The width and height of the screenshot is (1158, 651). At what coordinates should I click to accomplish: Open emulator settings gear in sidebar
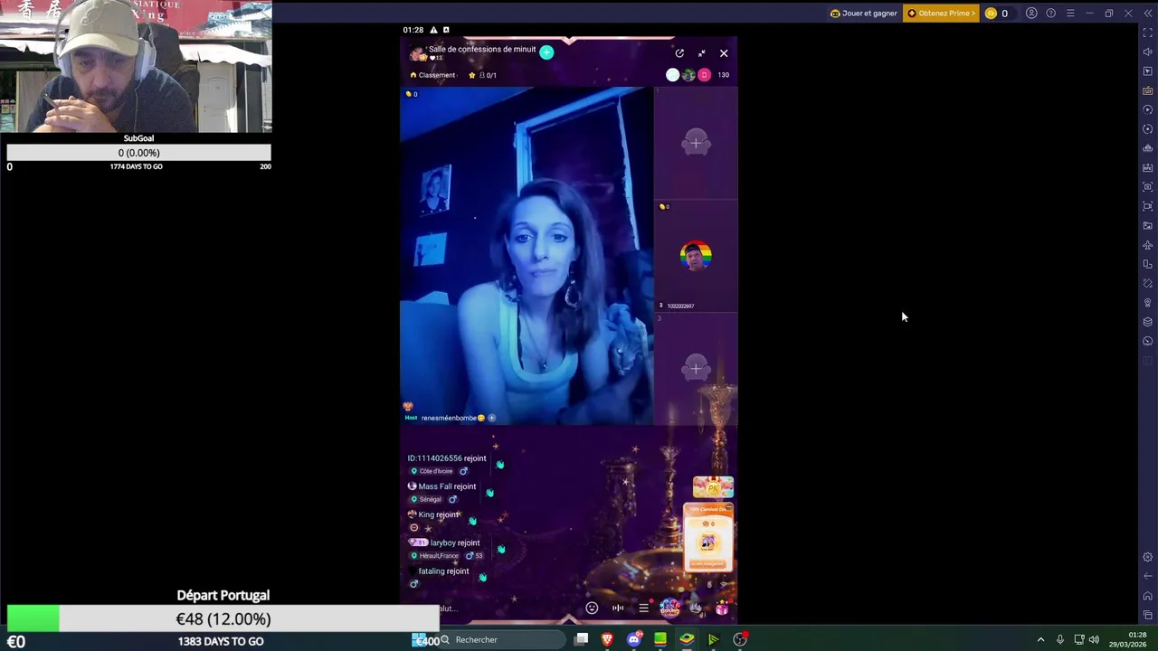(x=1148, y=557)
